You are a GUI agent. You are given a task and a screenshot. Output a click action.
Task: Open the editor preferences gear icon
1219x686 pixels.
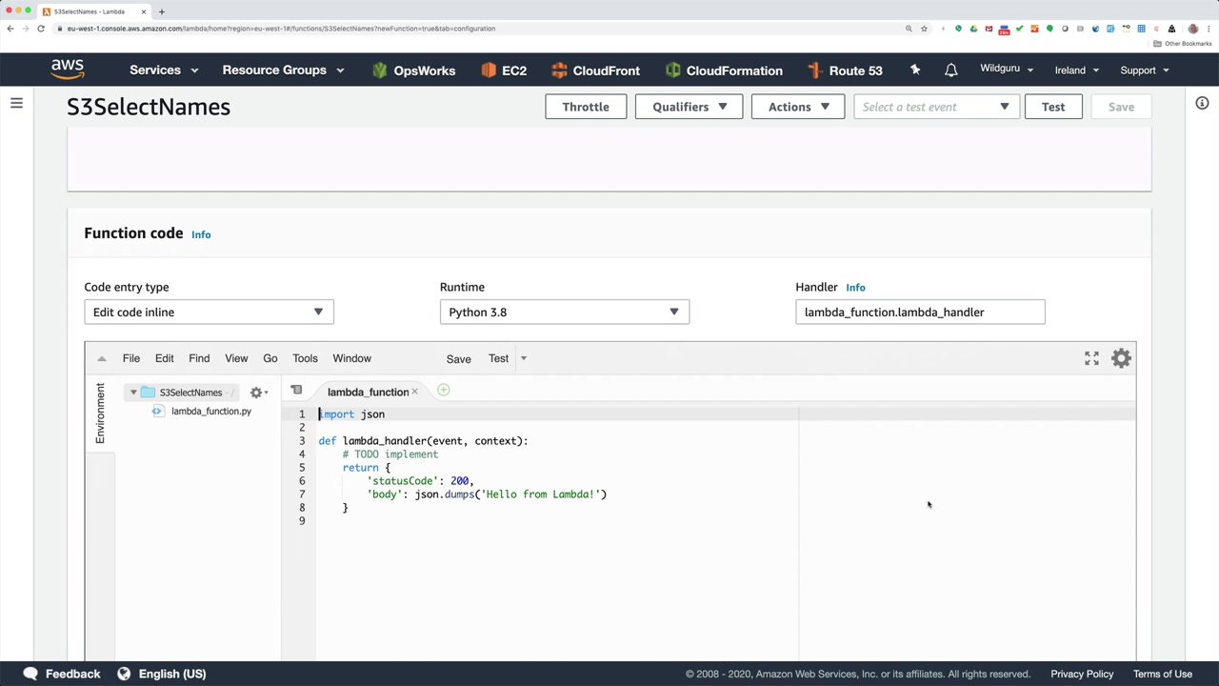(1121, 358)
